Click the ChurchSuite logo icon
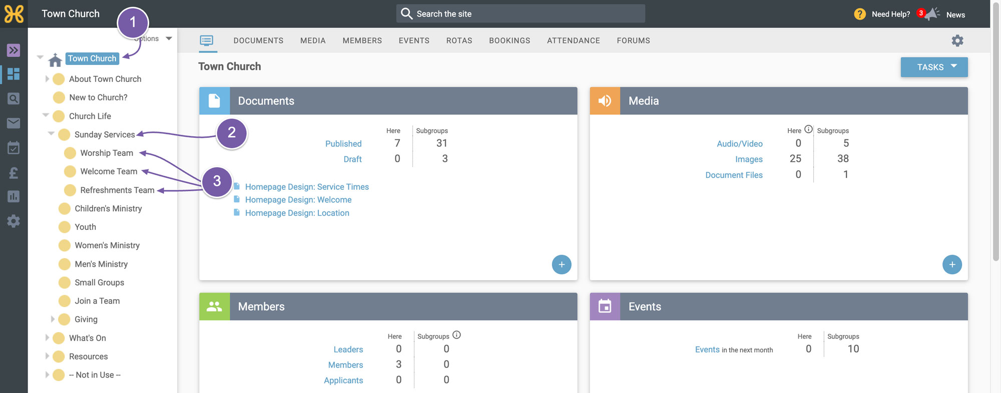Screen dimensions: 1001x393 pos(14,14)
